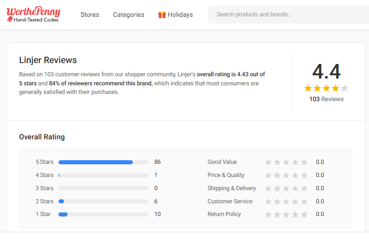
Task: Click the Shipping & Delivery star row
Action: [x=286, y=188]
